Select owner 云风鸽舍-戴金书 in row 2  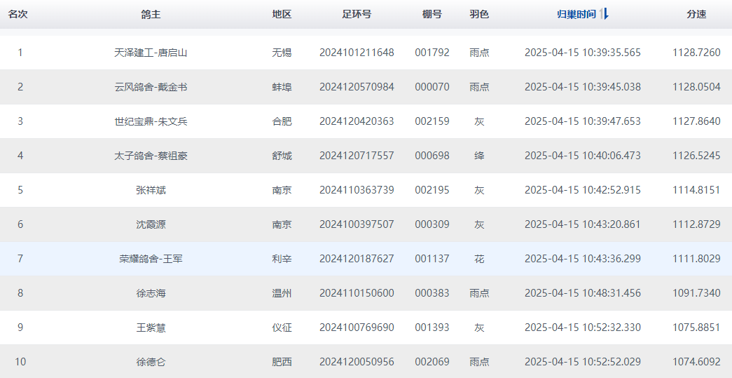coord(151,87)
